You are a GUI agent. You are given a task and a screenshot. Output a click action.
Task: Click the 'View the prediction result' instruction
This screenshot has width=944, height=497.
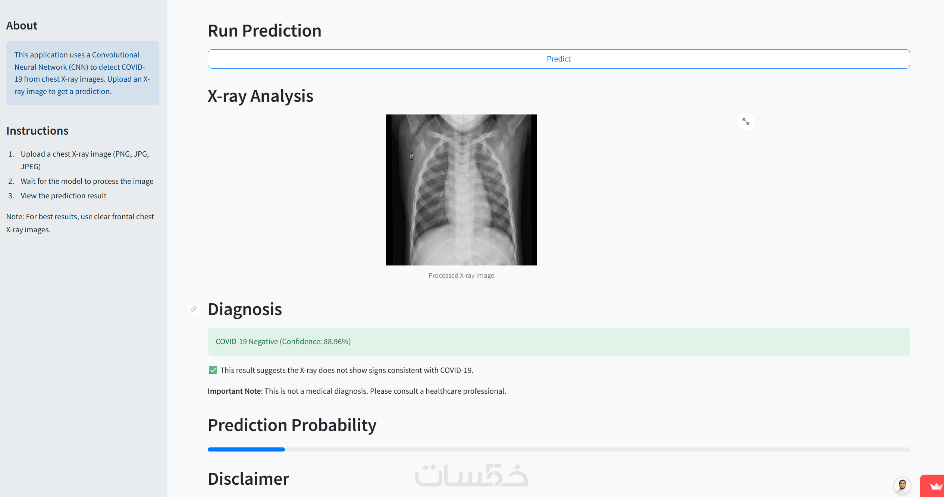(63, 196)
